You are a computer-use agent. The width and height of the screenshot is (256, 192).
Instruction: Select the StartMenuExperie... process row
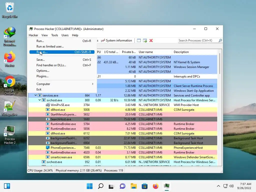tap(123, 114)
